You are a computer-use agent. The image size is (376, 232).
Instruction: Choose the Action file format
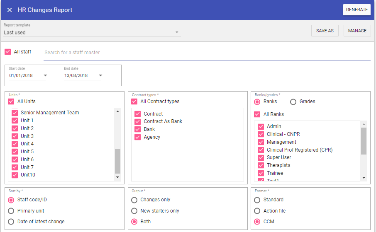[257, 211]
